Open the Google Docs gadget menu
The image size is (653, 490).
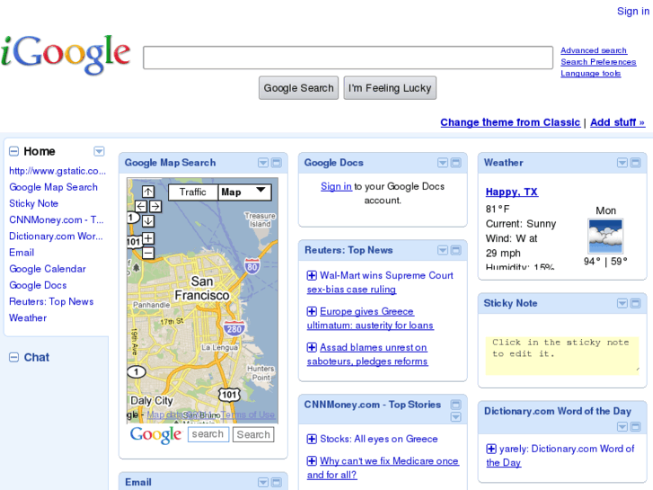(x=443, y=163)
